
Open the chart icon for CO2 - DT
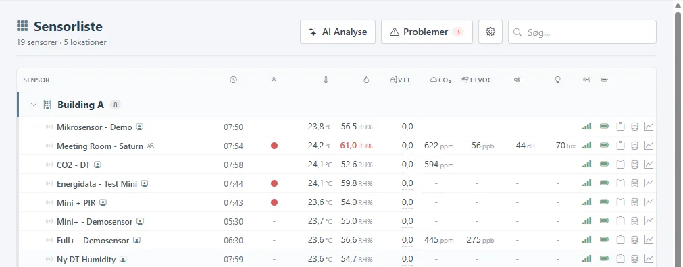point(649,165)
